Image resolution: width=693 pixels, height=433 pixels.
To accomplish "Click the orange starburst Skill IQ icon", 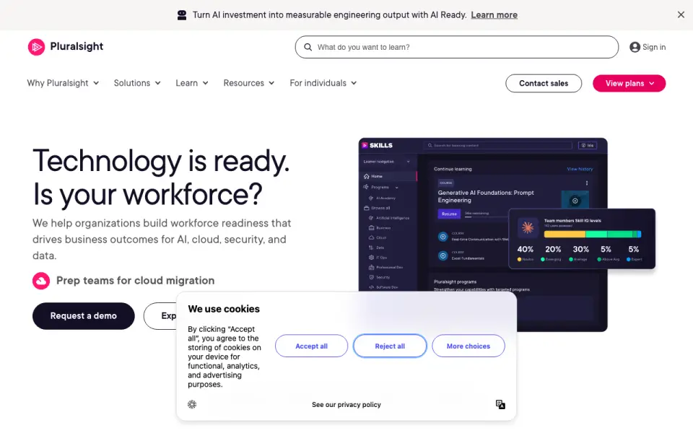I will coord(527,227).
